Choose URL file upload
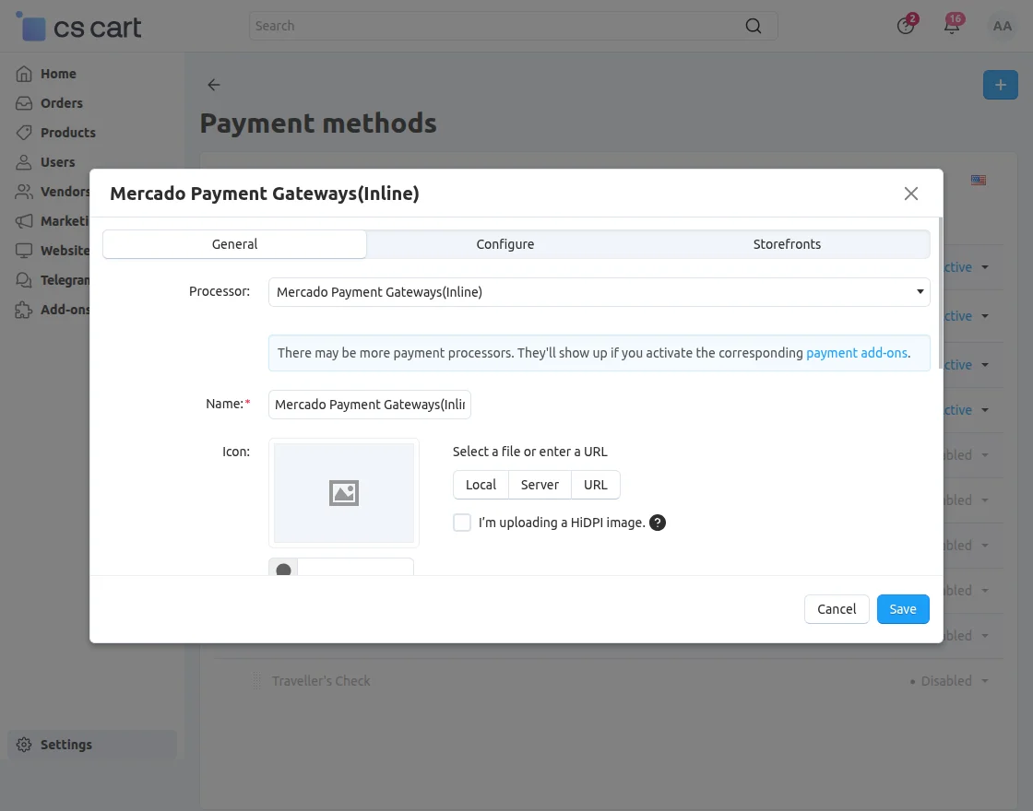Screen dimensions: 1033x811 tap(596, 485)
